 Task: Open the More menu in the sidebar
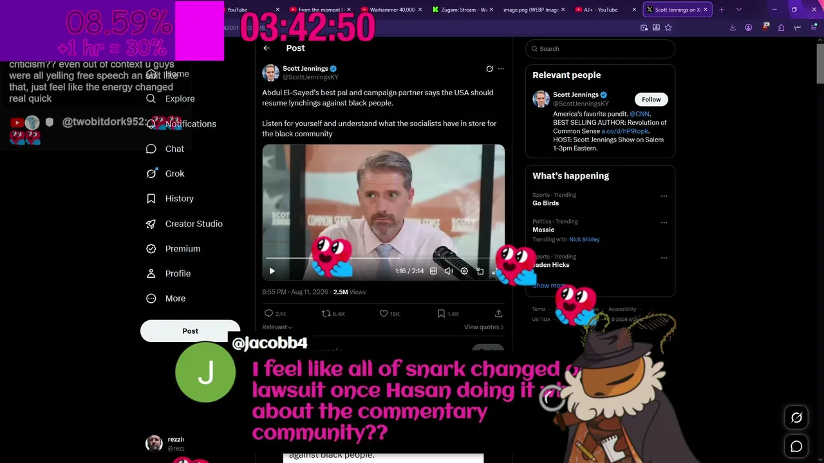point(166,298)
